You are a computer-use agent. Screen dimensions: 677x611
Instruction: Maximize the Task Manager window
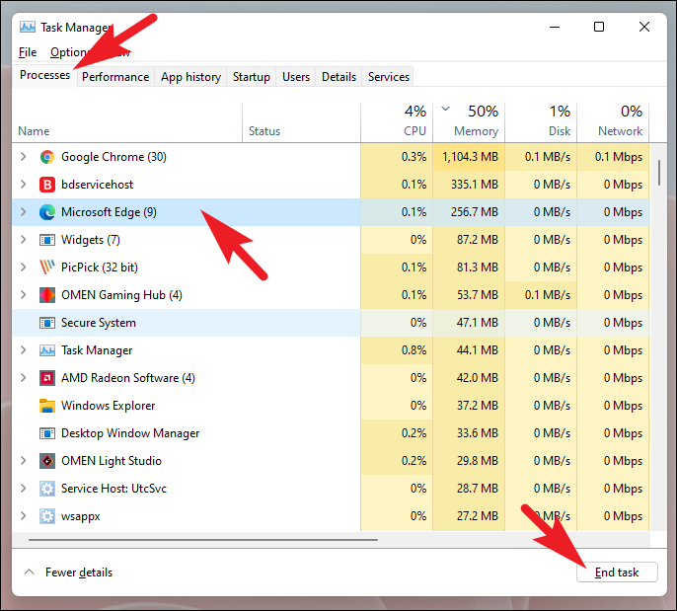(599, 27)
